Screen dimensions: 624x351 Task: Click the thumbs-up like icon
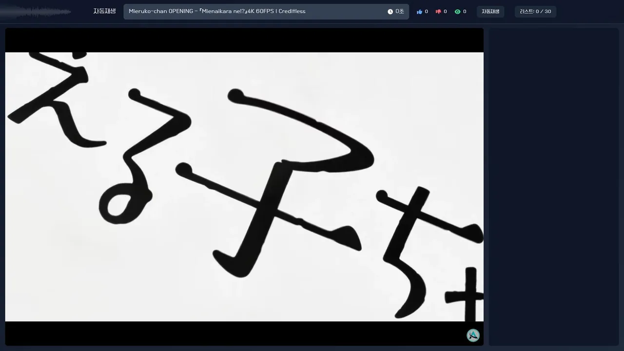tap(419, 12)
